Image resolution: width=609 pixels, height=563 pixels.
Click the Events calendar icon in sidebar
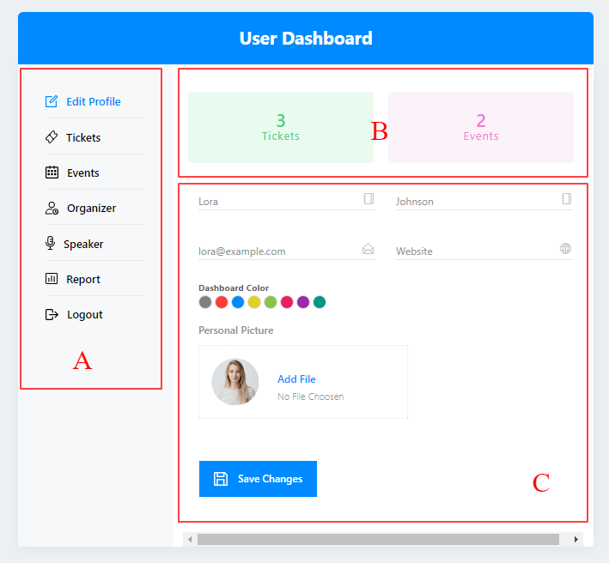[52, 173]
